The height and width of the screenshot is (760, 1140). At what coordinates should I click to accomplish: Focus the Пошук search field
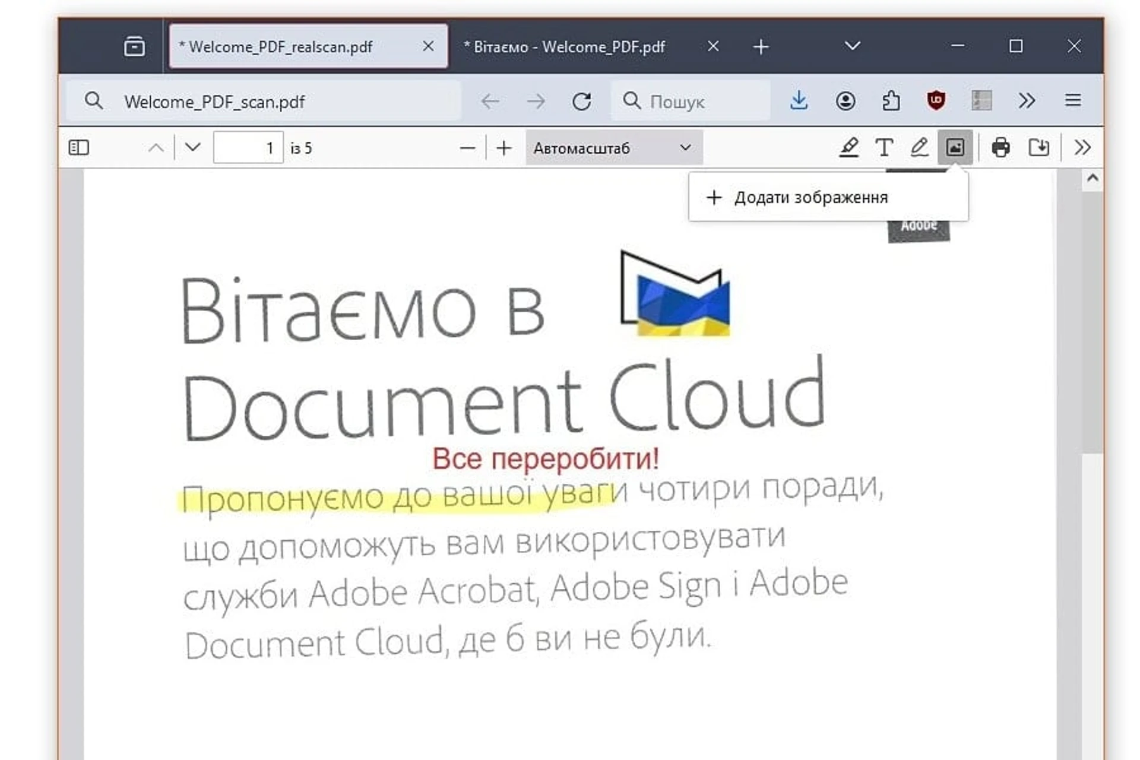click(691, 101)
